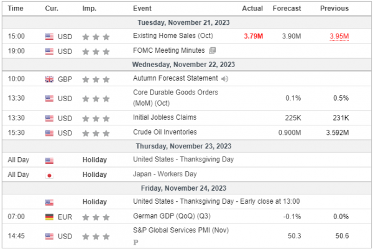This screenshot has width=373, height=249.
Task: Click the Japan flag on Workers Day row
Action: coord(49,175)
